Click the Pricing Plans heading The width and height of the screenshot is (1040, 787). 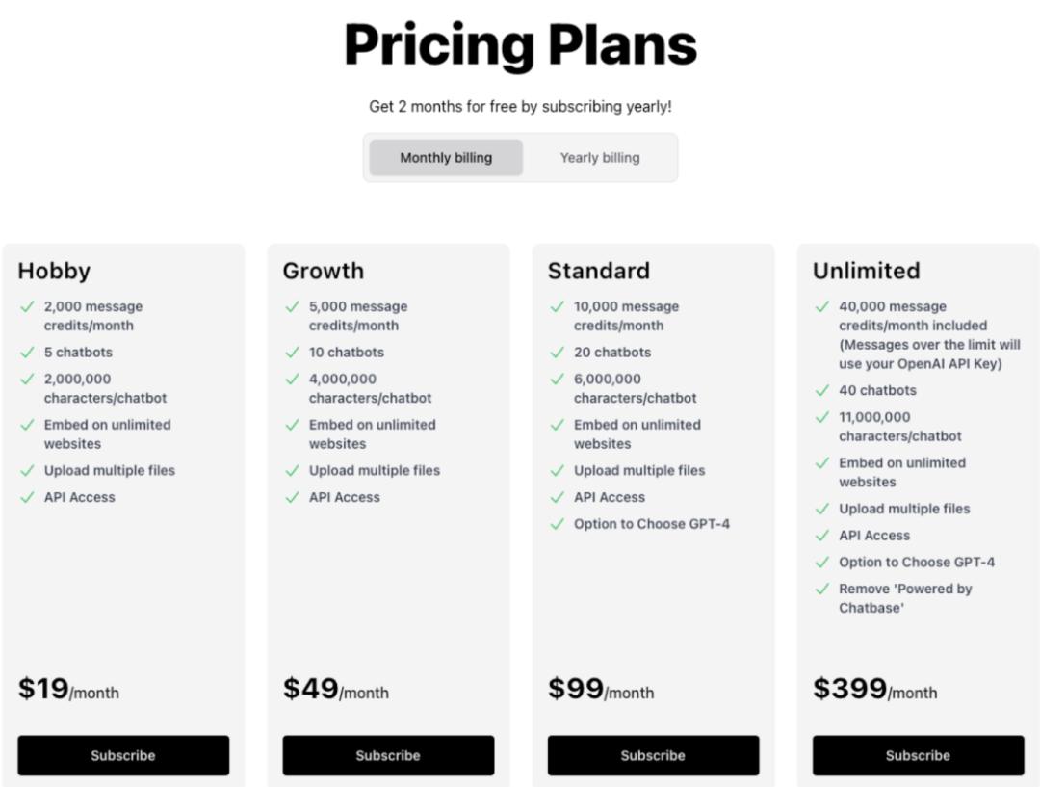pos(520,45)
